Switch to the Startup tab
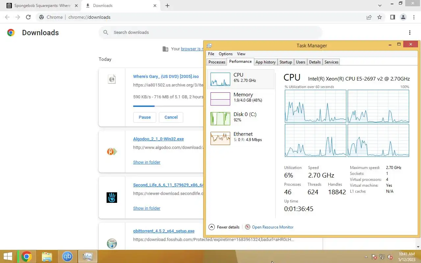The image size is (421, 263). (x=285, y=62)
